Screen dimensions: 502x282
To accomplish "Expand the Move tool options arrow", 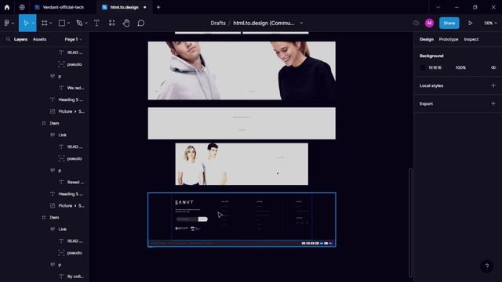I will [33, 23].
